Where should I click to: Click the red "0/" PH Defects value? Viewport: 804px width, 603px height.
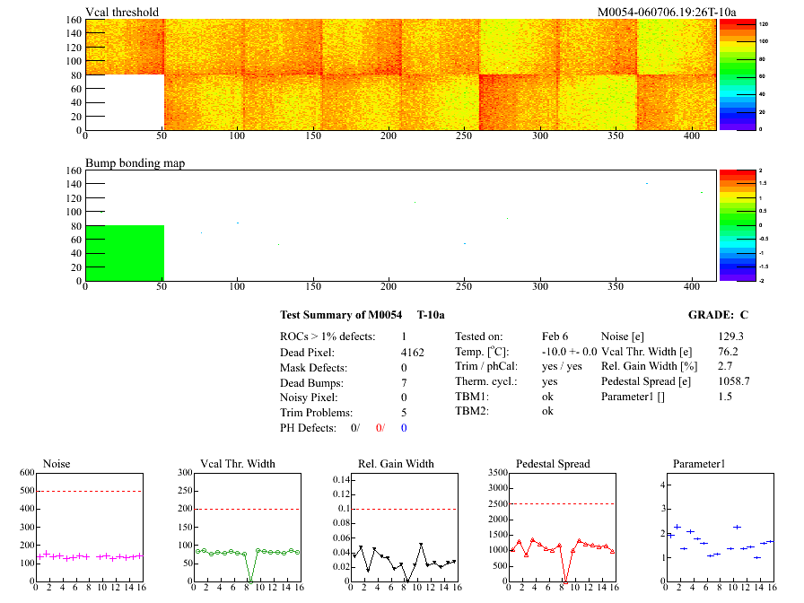380,428
